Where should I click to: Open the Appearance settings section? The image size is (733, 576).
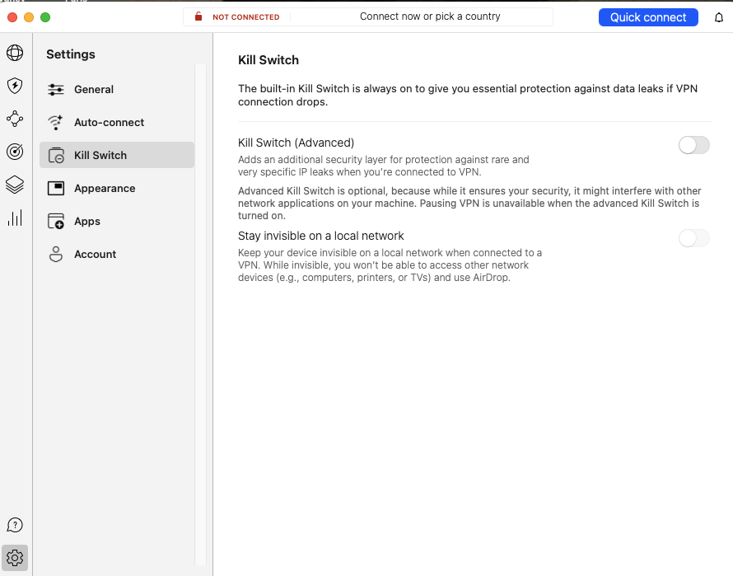(105, 189)
